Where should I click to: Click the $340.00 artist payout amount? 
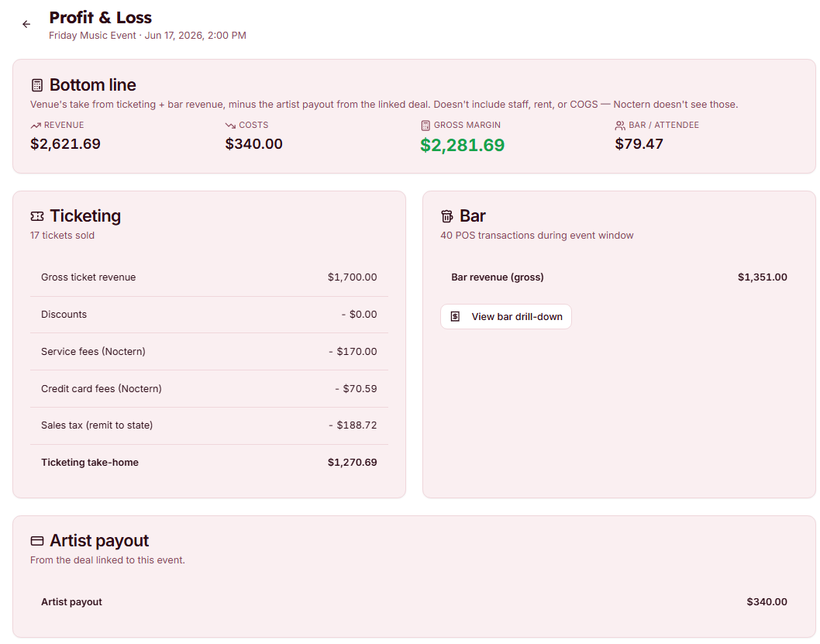(x=767, y=601)
